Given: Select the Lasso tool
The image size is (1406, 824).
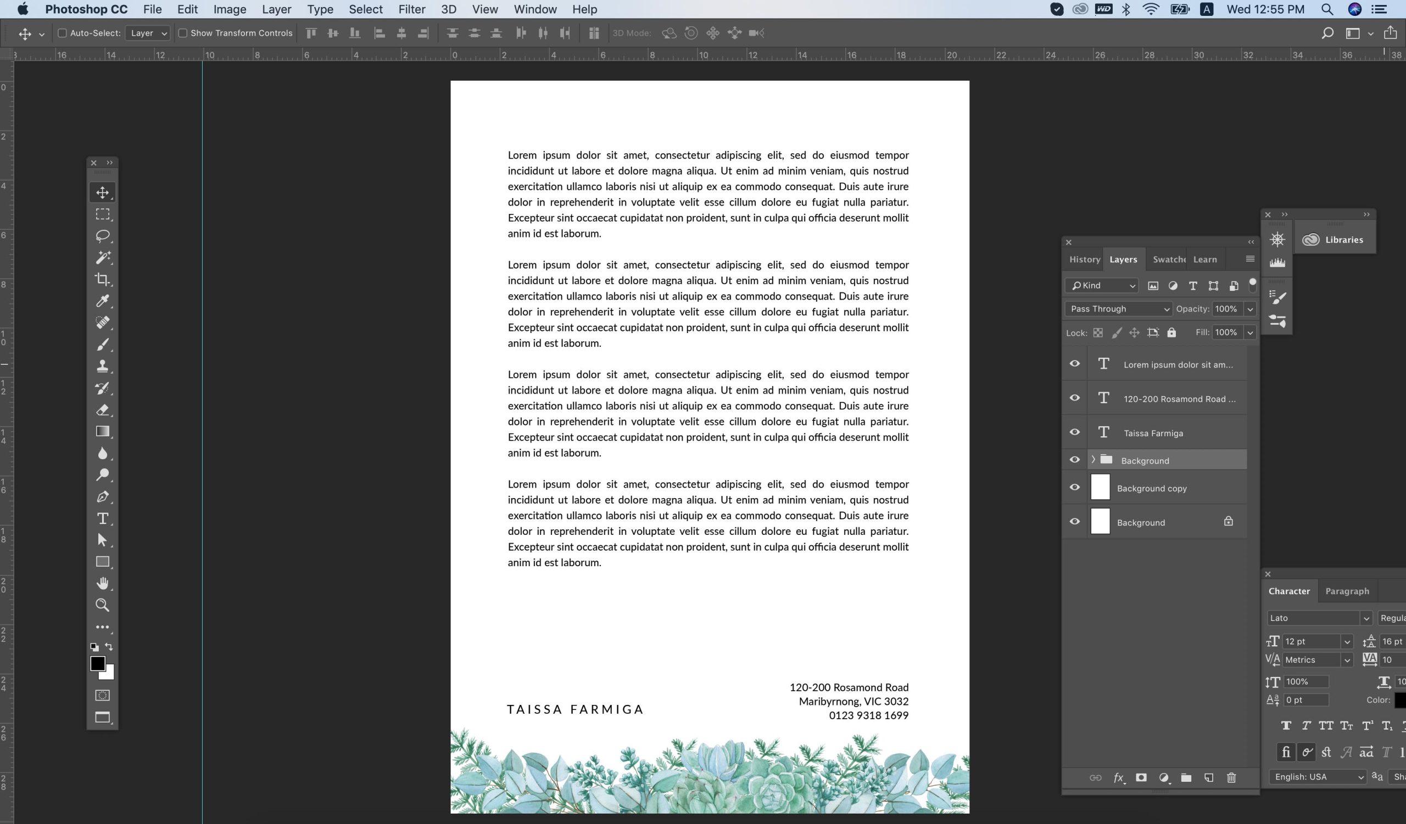Looking at the screenshot, I should click(103, 236).
